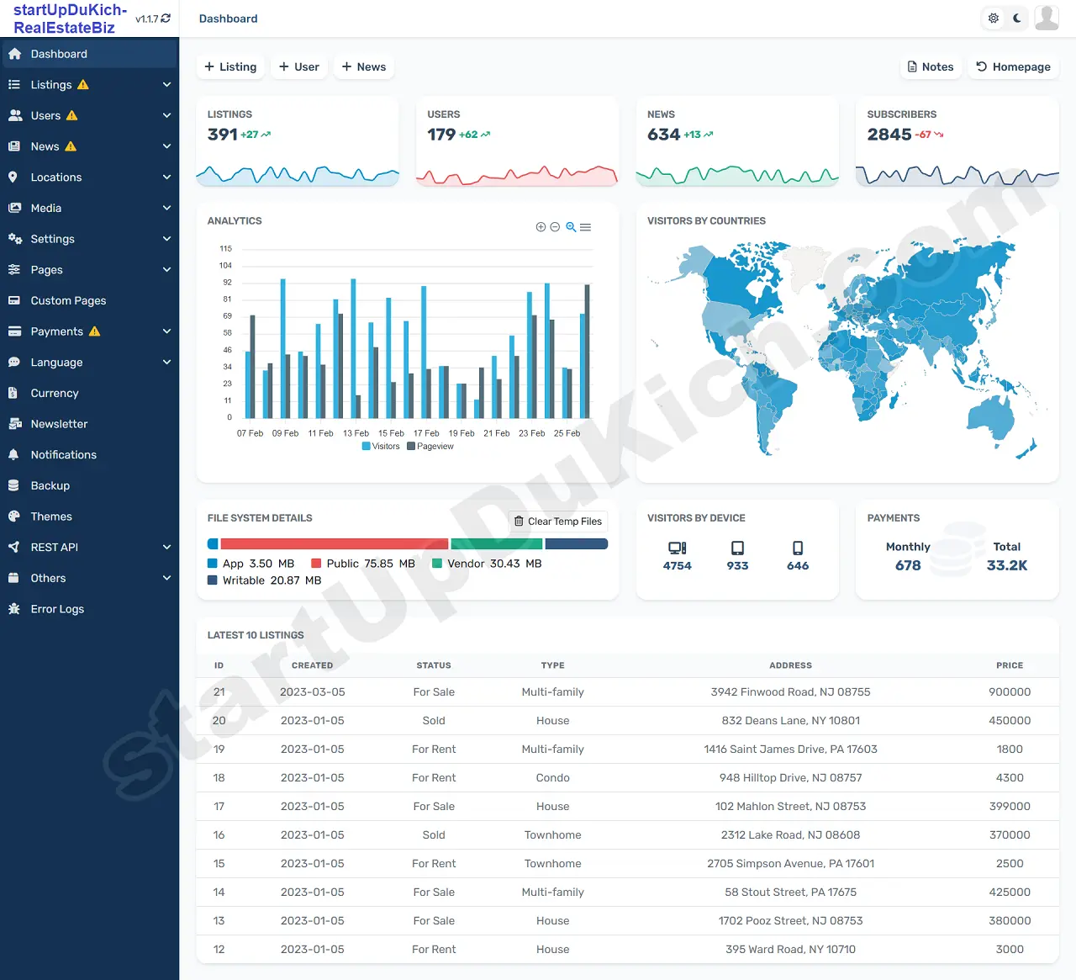Click the Listings warning triangle icon
The width and height of the screenshot is (1076, 980).
[83, 85]
